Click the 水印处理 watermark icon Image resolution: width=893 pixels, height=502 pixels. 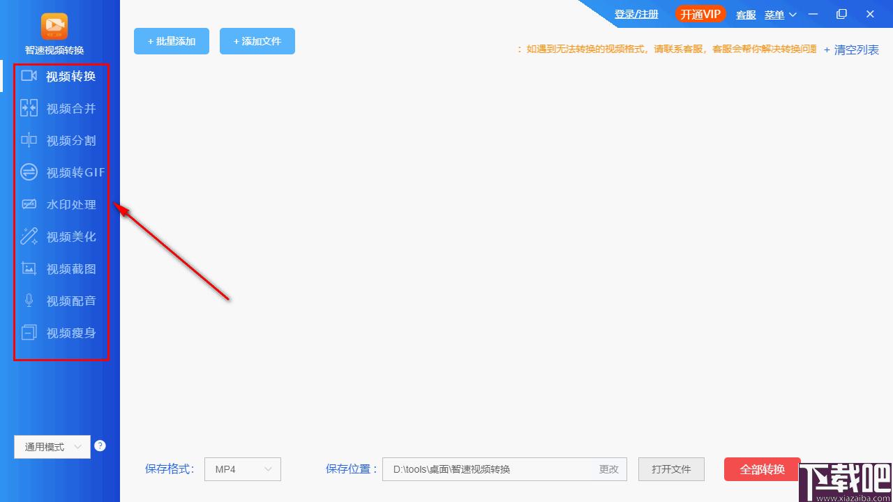pyautogui.click(x=29, y=204)
